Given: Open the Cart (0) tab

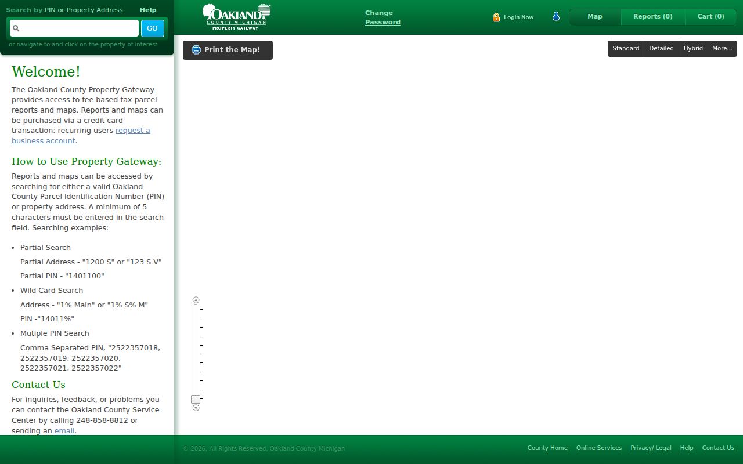Looking at the screenshot, I should tap(711, 17).
